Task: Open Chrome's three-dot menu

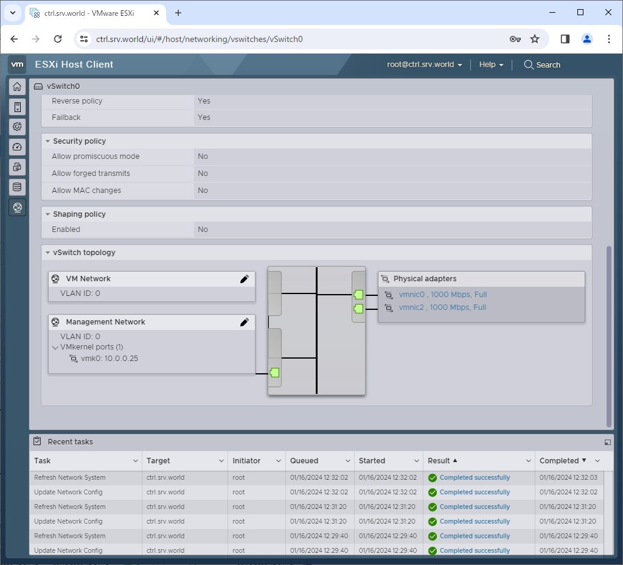Action: coord(608,39)
